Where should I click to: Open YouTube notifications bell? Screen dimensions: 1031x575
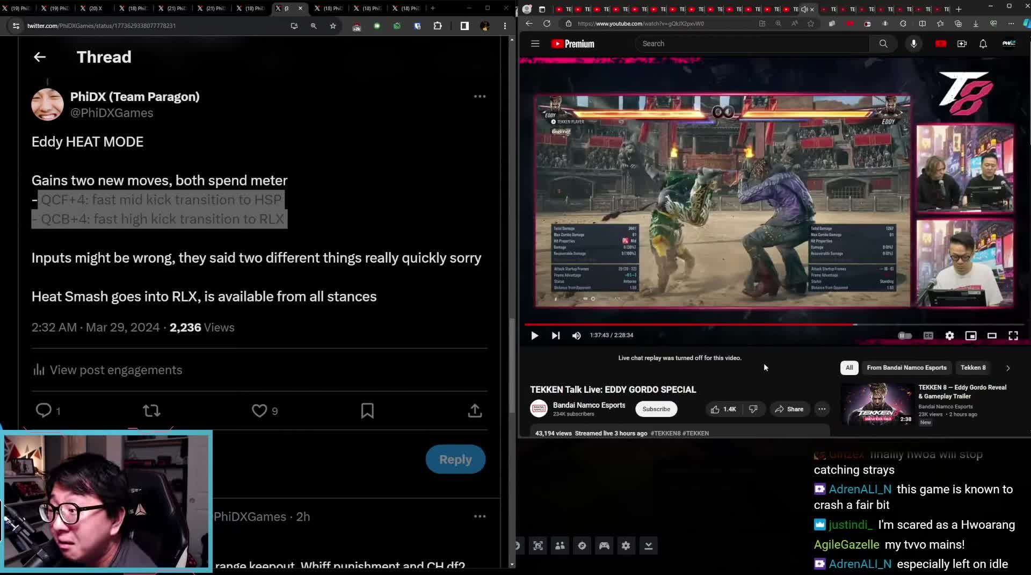[983, 44]
